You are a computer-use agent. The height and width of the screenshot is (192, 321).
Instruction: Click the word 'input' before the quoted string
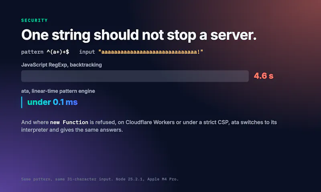click(x=87, y=52)
